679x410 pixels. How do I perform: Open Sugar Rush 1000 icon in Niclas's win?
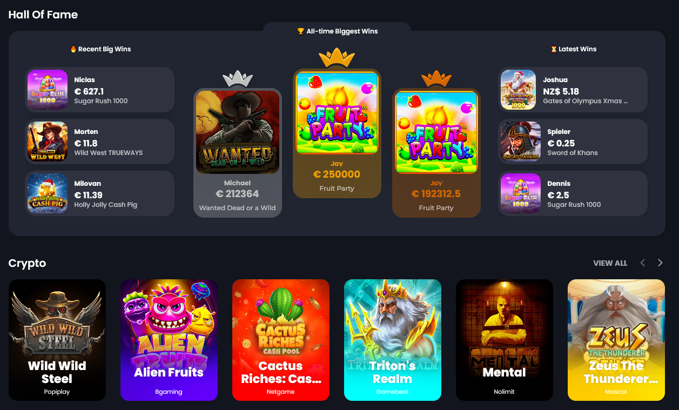pos(48,90)
